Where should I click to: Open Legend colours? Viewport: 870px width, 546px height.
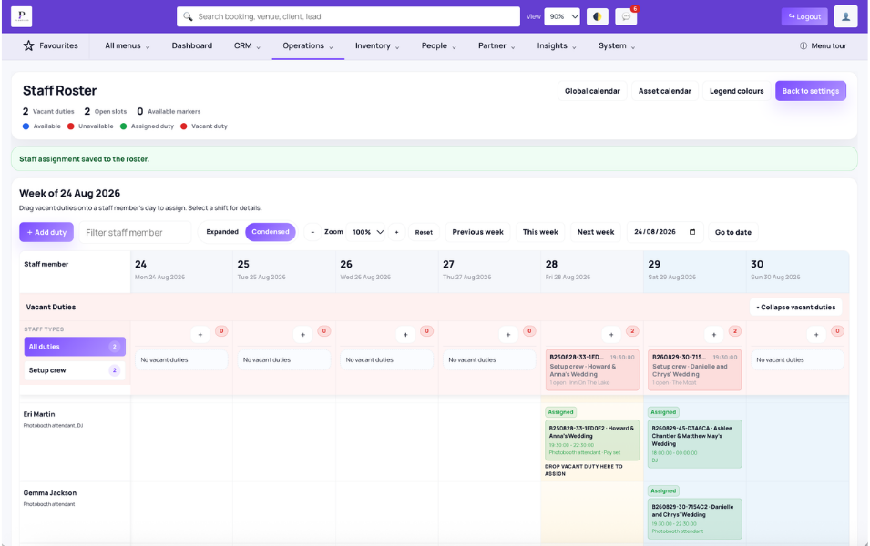pyautogui.click(x=736, y=91)
